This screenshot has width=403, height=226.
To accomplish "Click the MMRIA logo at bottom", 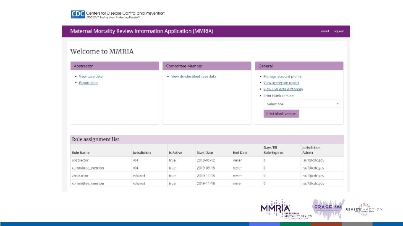I will (286, 209).
